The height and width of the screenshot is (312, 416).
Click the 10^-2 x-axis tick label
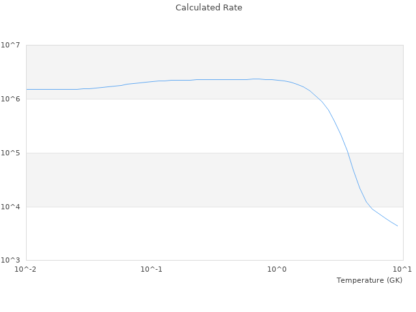point(26,269)
